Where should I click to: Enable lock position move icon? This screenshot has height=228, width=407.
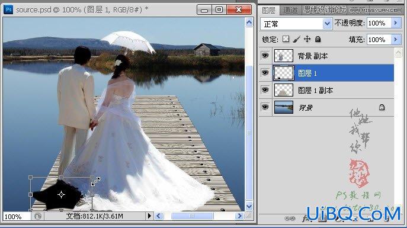coord(307,39)
